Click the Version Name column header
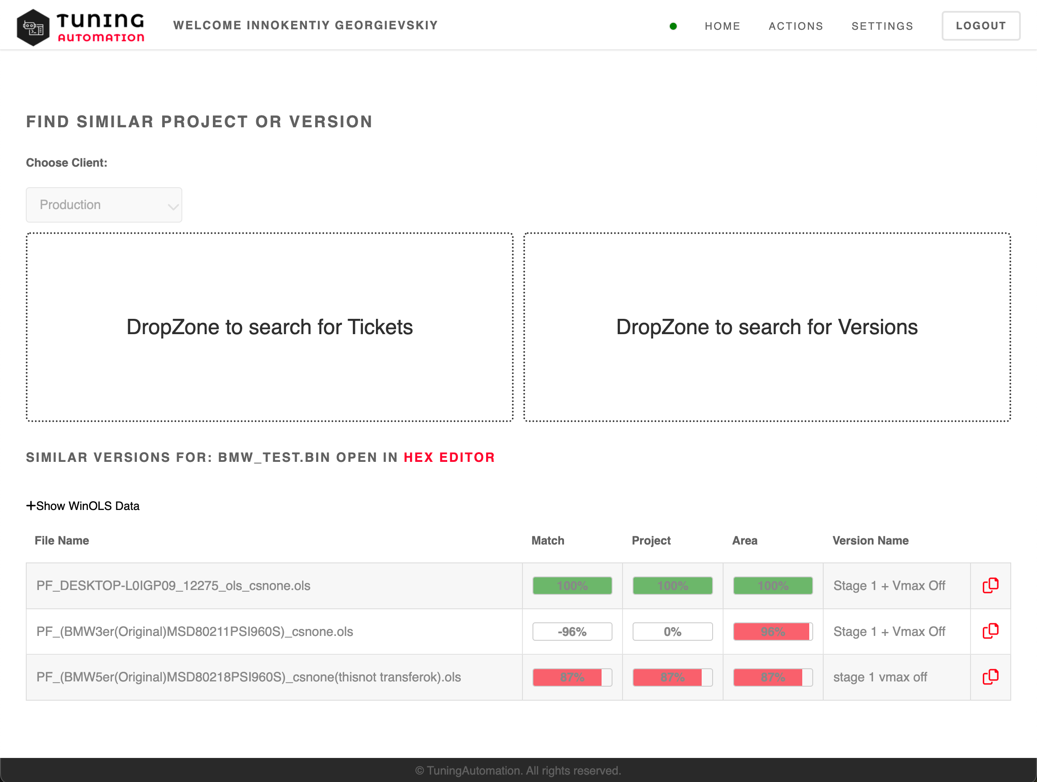The height and width of the screenshot is (782, 1037). click(870, 541)
